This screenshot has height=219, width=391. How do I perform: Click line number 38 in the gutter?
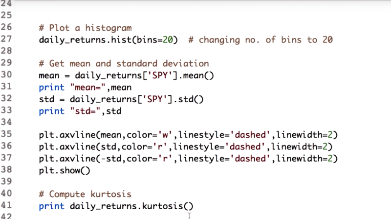6,169
